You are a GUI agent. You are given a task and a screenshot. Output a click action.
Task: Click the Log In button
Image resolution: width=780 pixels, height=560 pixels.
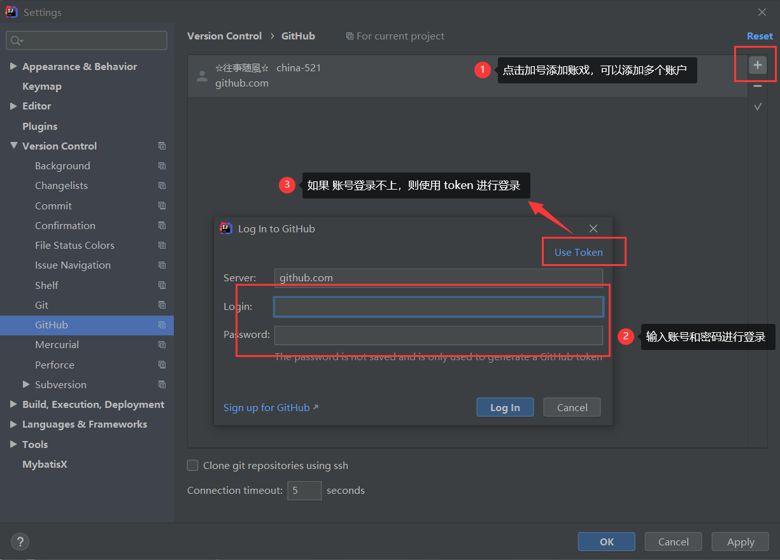[505, 407]
